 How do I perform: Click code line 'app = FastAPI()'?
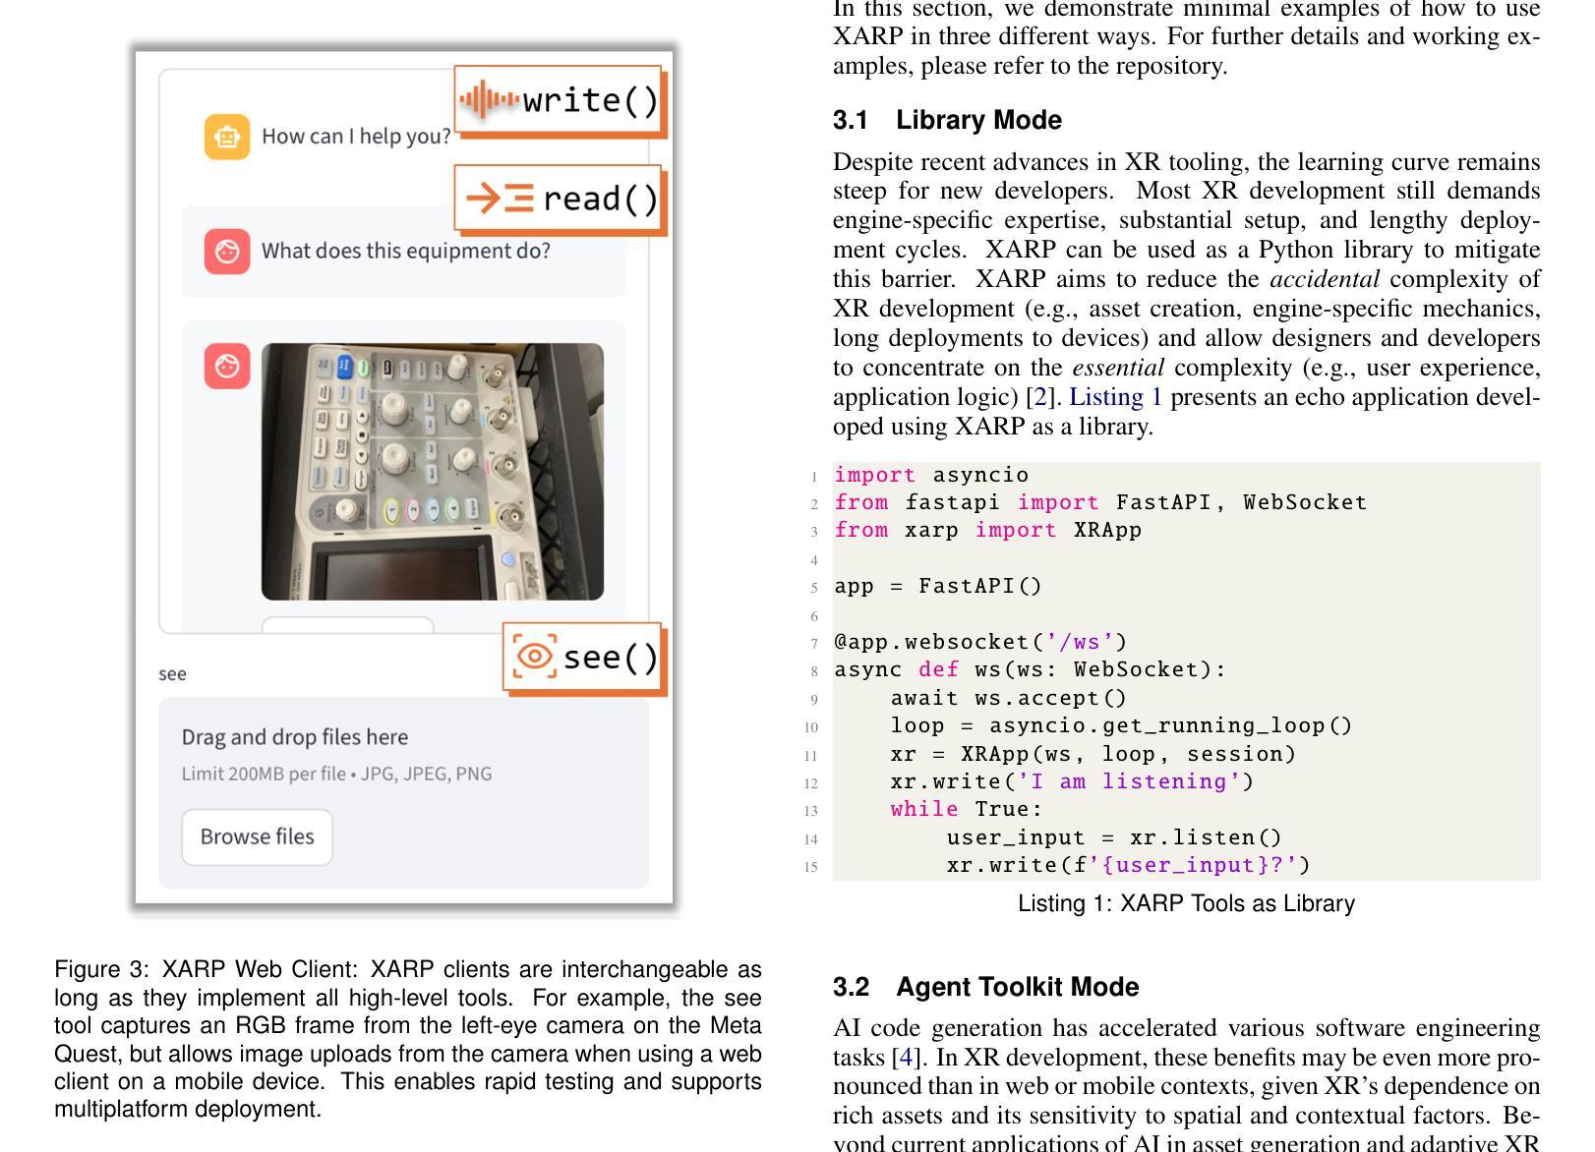click(938, 587)
